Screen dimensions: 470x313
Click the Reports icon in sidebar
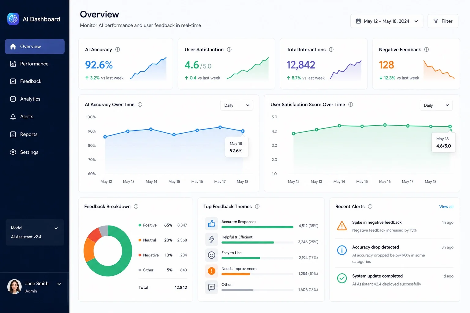(13, 134)
